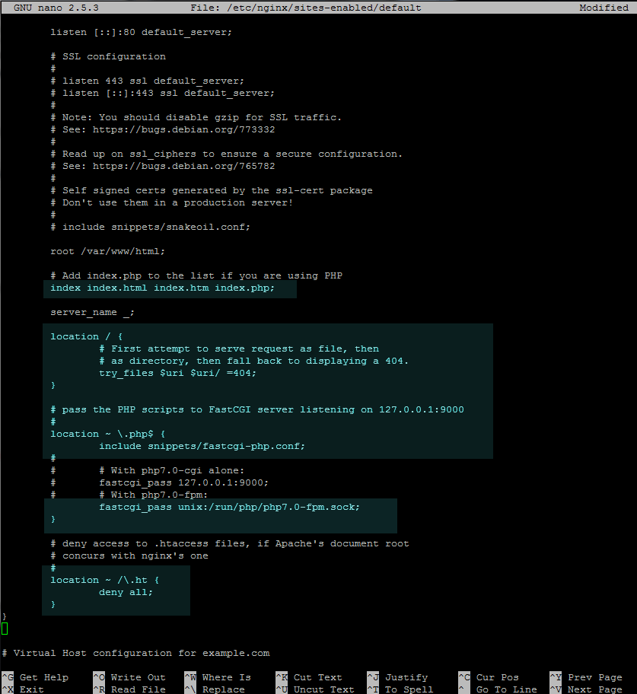Click the Justify command label
Image resolution: width=637 pixels, height=694 pixels.
point(406,676)
